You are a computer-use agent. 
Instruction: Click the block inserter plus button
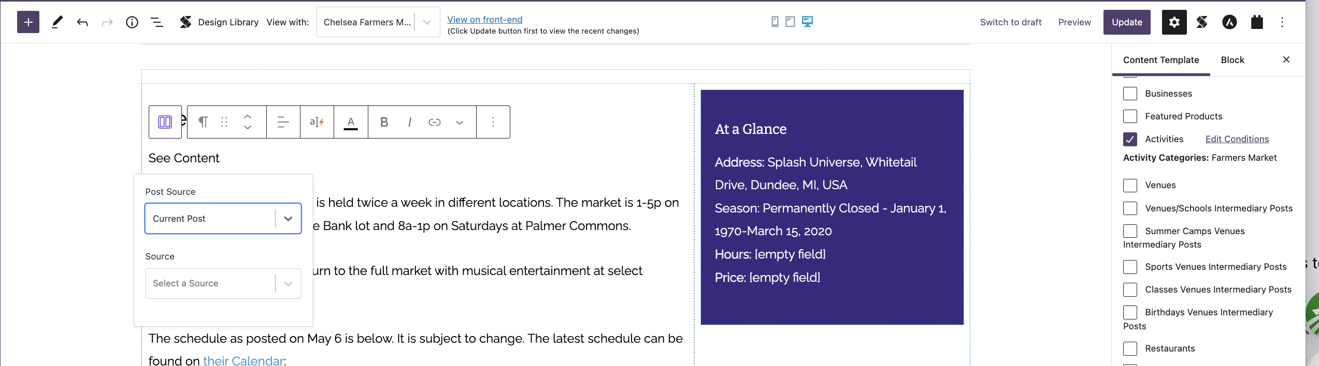pos(28,22)
